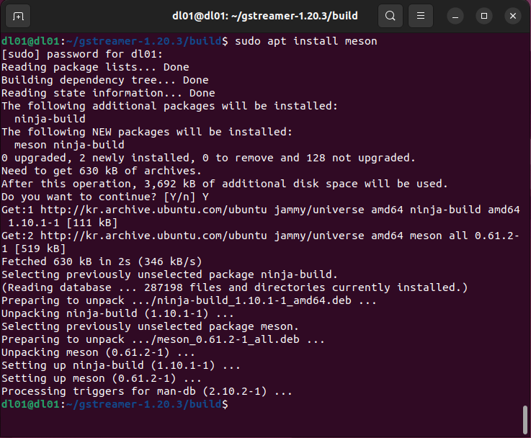Click the terminal vertical scrollbar
This screenshot has width=531, height=438.
coord(525,420)
